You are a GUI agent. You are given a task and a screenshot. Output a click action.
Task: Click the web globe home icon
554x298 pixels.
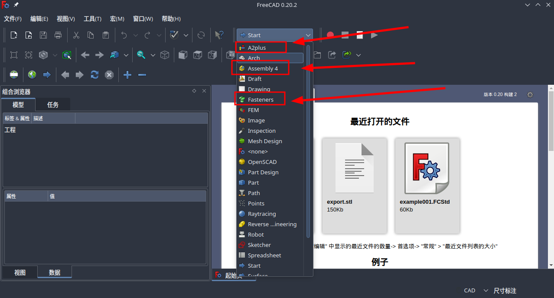click(x=32, y=75)
